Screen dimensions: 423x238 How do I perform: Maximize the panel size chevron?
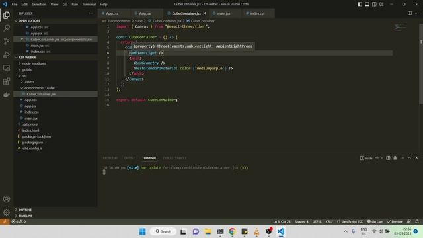coord(410,158)
